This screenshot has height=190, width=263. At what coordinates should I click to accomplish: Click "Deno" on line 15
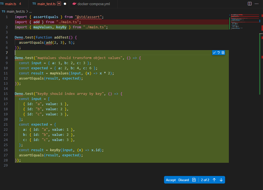19,94
